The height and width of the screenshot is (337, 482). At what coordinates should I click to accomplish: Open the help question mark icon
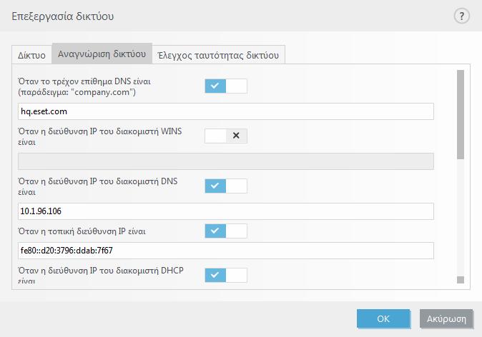pos(461,16)
